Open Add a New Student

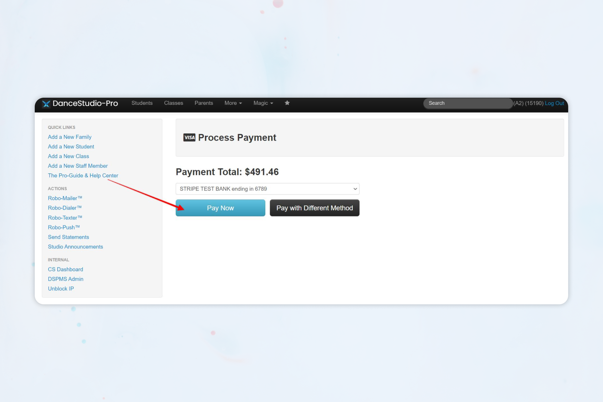[71, 146]
